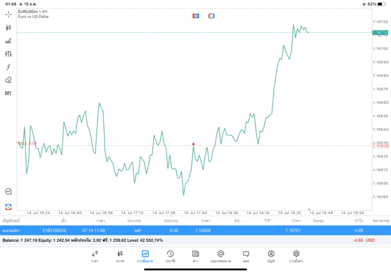Viewport: 391px width, 273px height.
Task: Open chart settings sliders icon
Action: [x=8, y=54]
